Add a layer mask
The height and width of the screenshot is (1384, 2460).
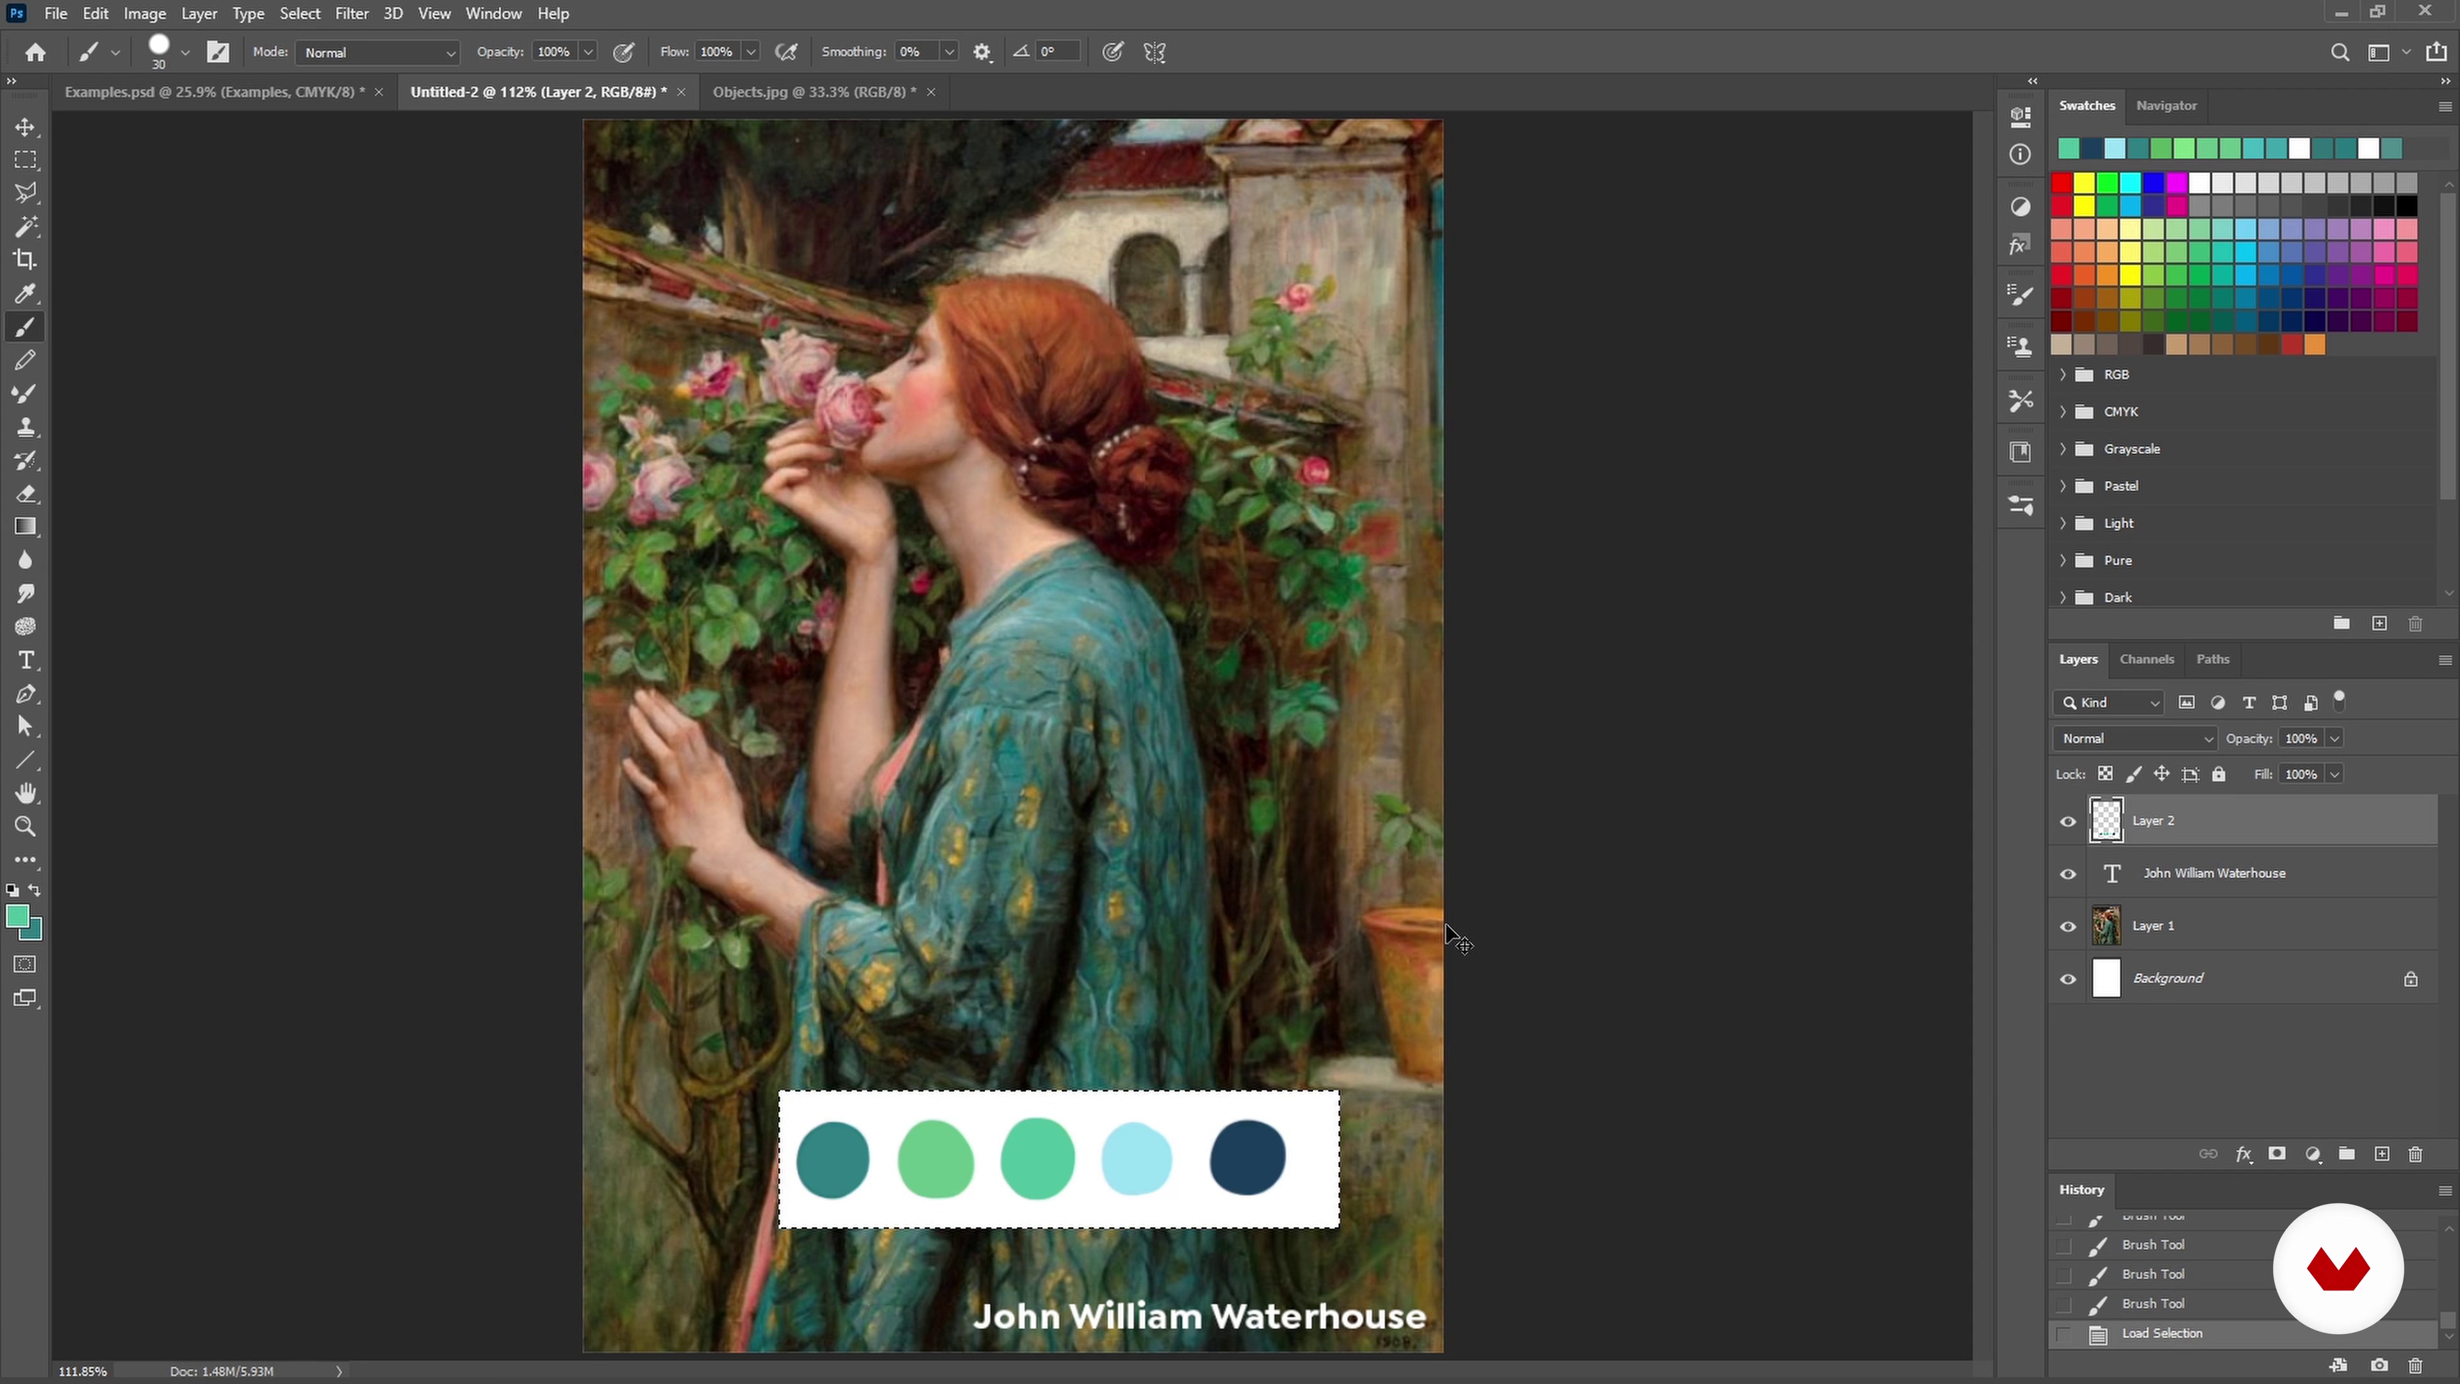[2277, 1155]
